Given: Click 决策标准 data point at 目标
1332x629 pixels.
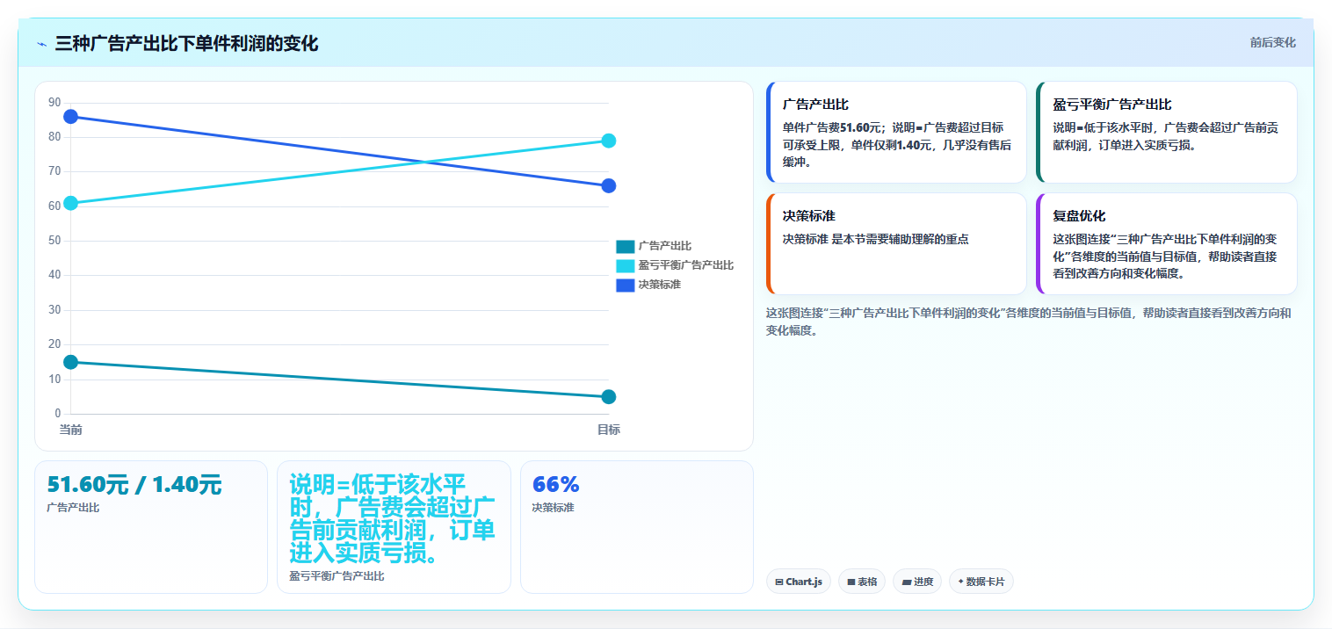Looking at the screenshot, I should 609,186.
